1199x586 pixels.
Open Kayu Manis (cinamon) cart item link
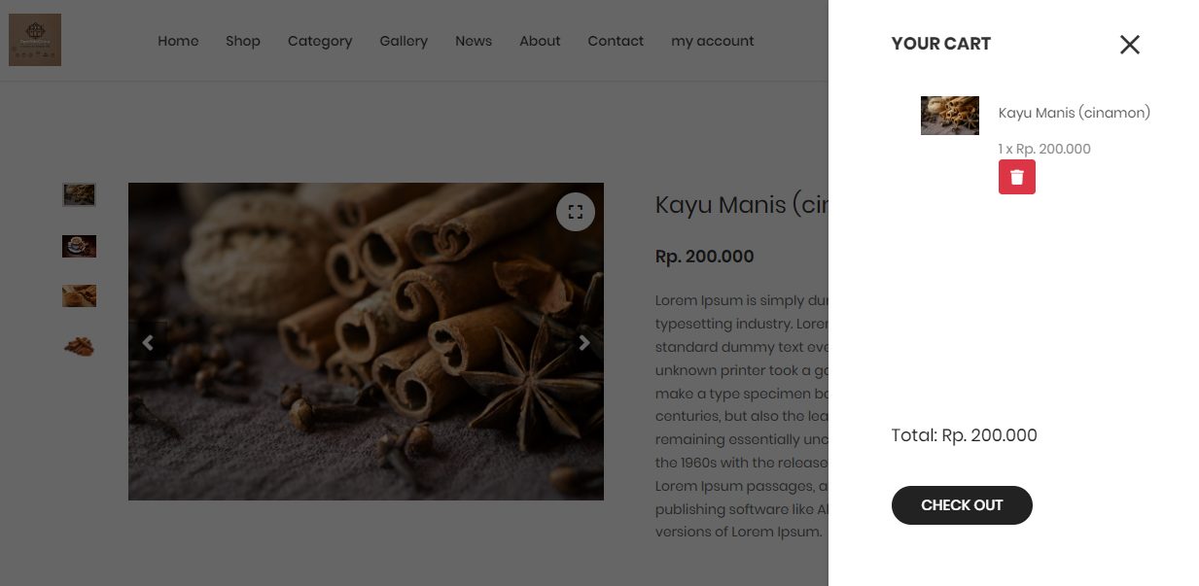coord(1074,113)
